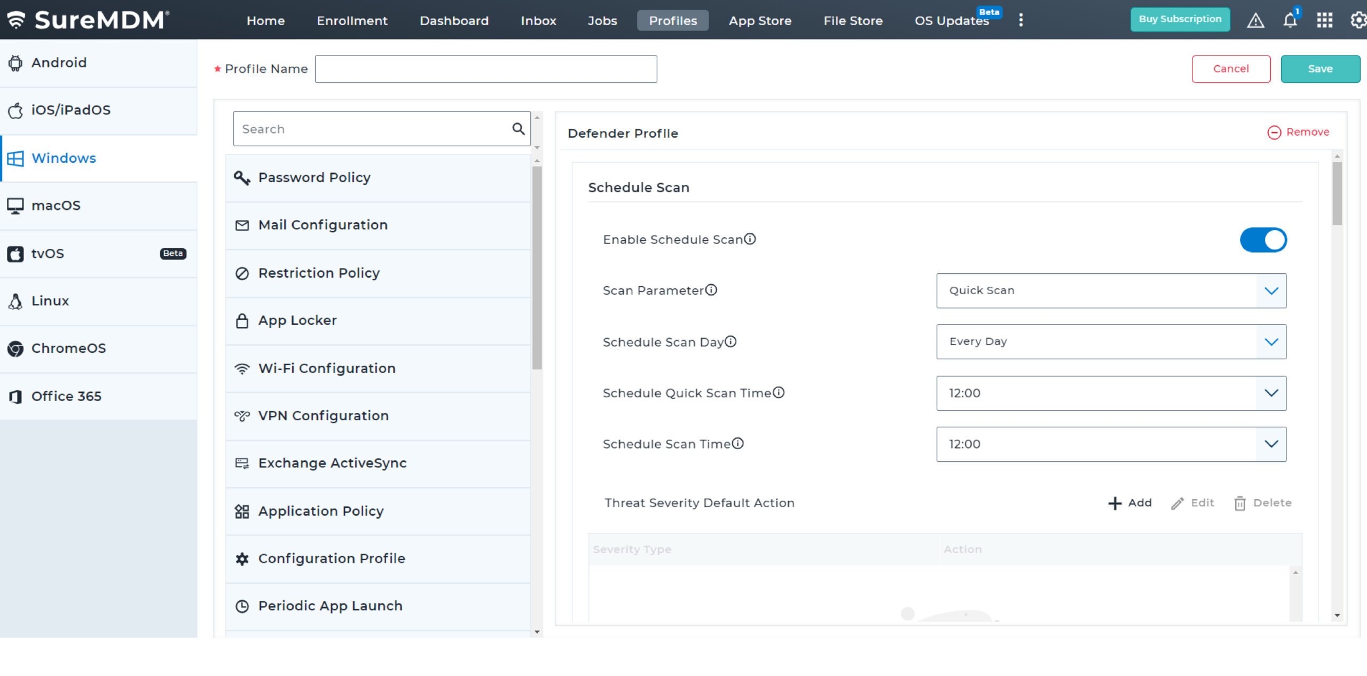1367x676 pixels.
Task: Open the File Store tab
Action: click(x=853, y=20)
